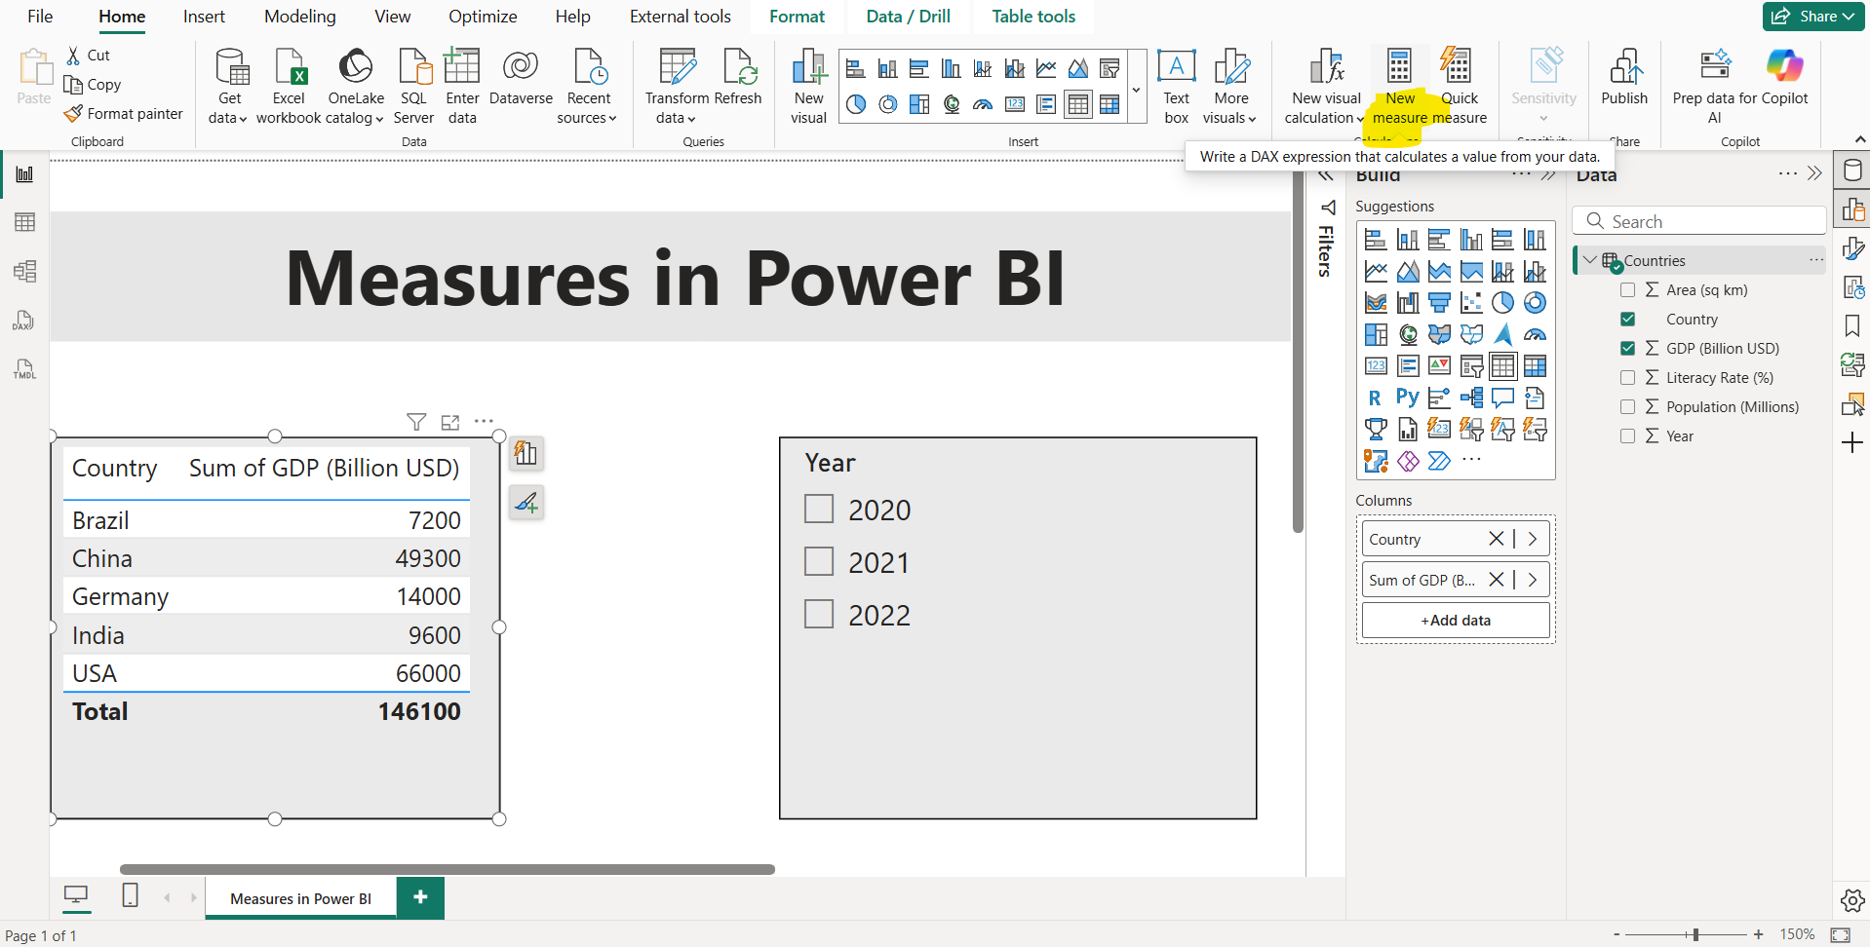This screenshot has height=947, width=1870.
Task: Check the 2020 checkbox in the Year slicer
Action: click(819, 509)
